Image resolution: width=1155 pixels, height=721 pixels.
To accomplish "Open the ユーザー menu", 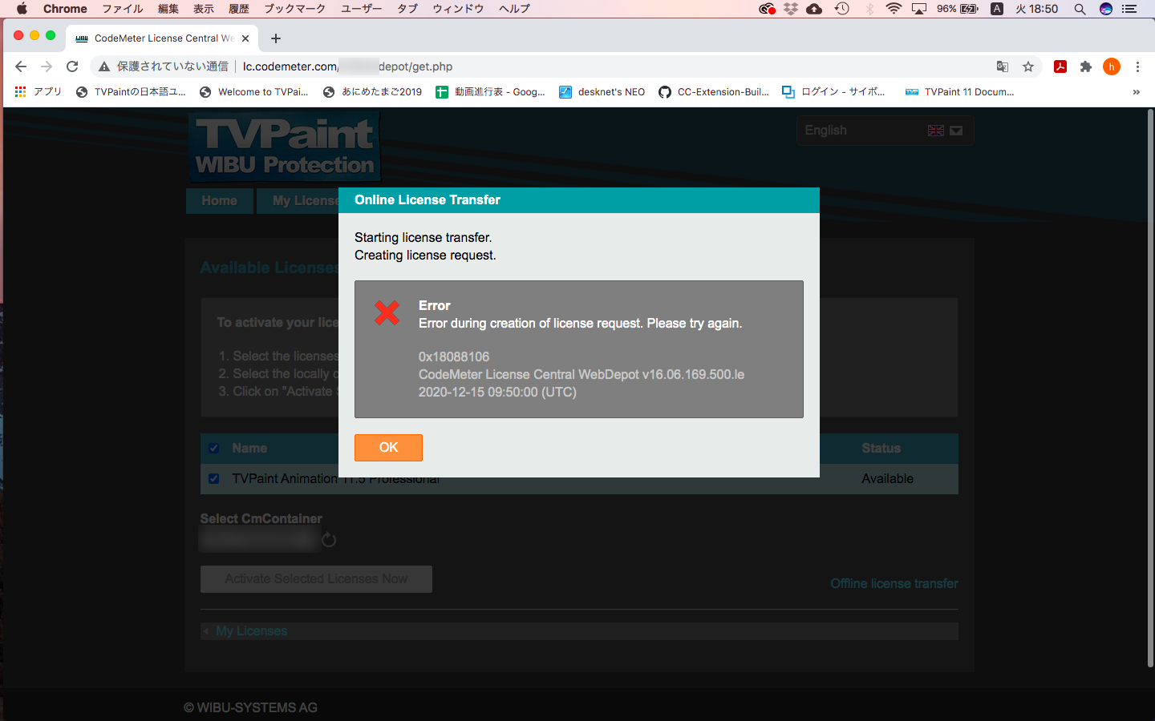I will click(x=361, y=9).
